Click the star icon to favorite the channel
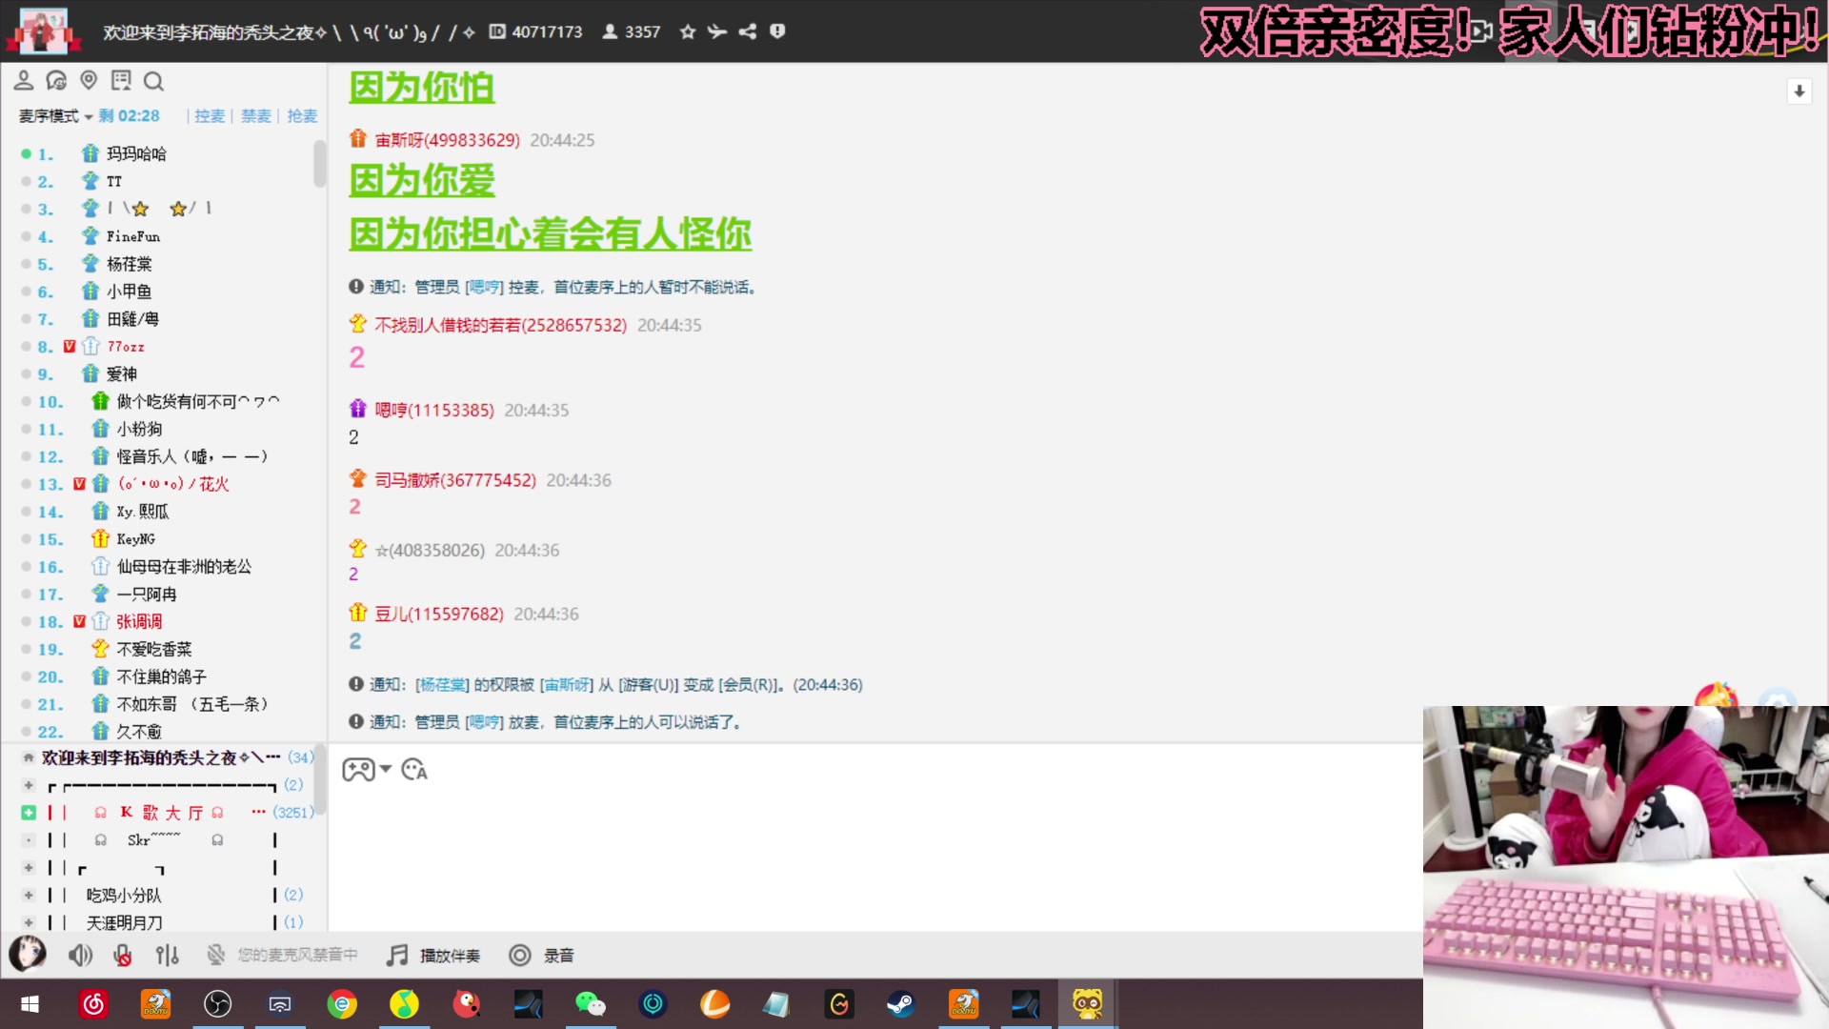The width and height of the screenshot is (1829, 1029). [x=688, y=31]
